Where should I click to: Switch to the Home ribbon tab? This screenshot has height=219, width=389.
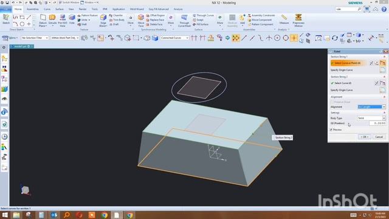pos(18,9)
